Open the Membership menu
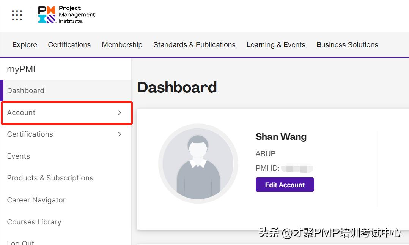The width and height of the screenshot is (409, 245). coord(122,45)
